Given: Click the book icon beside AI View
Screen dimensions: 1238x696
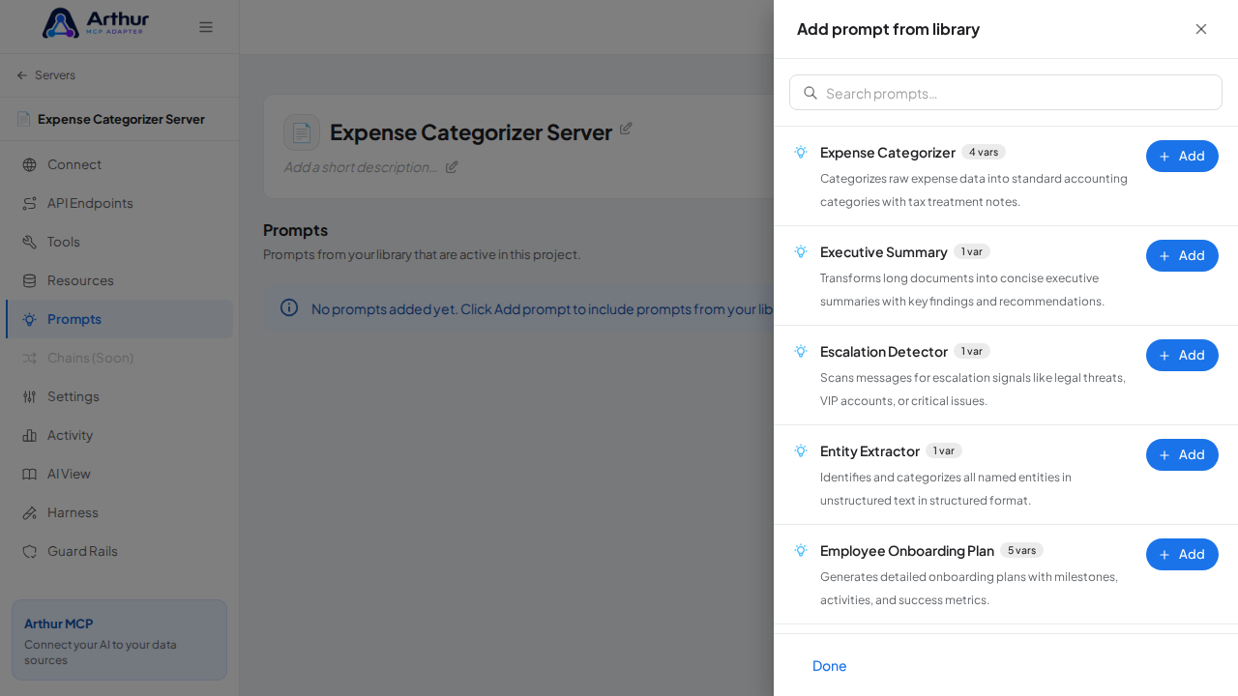Looking at the screenshot, I should pyautogui.click(x=29, y=474).
